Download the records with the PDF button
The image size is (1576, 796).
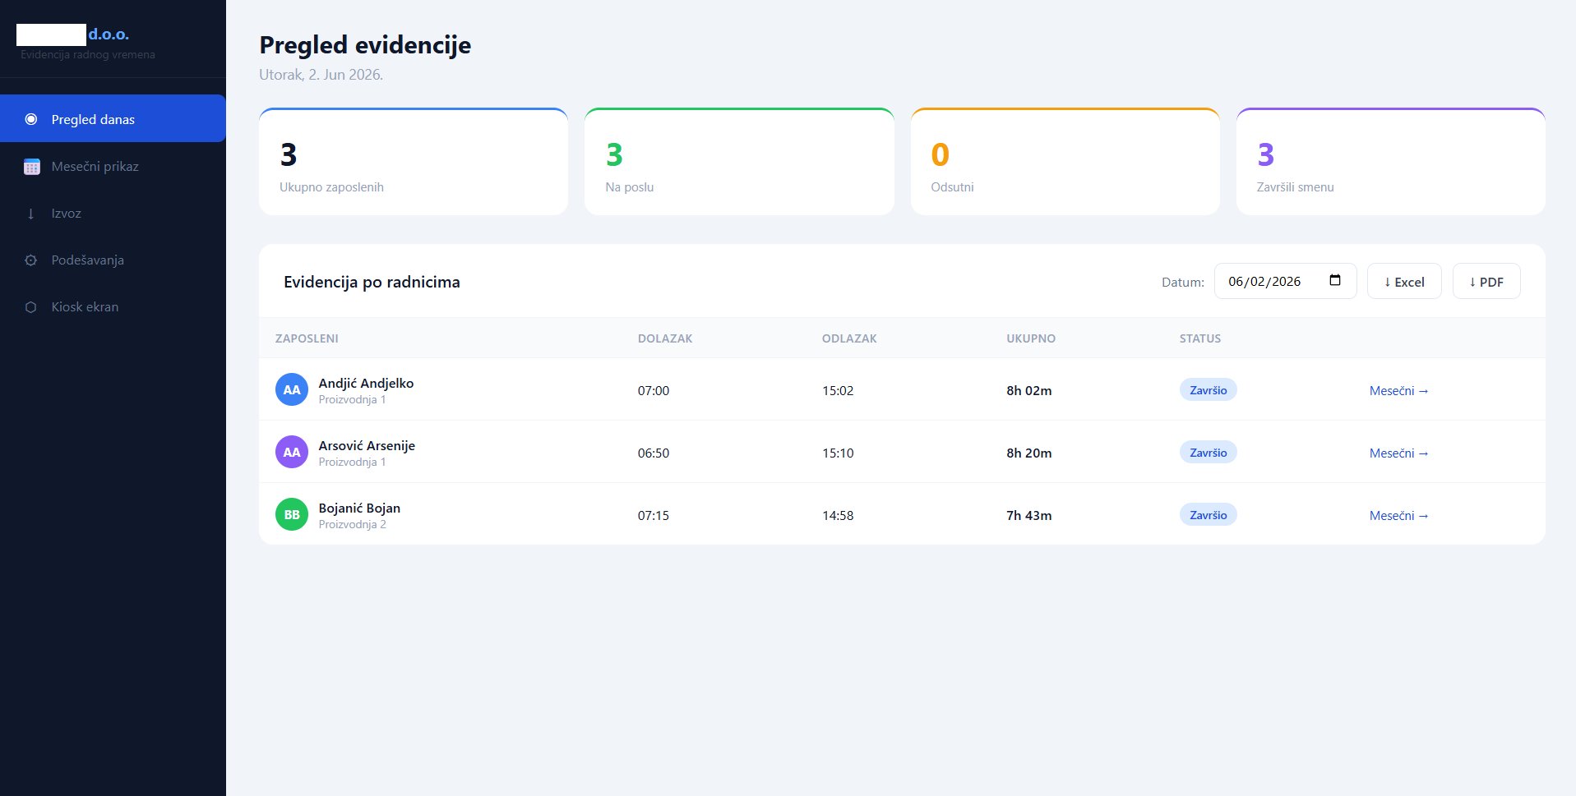coord(1486,281)
